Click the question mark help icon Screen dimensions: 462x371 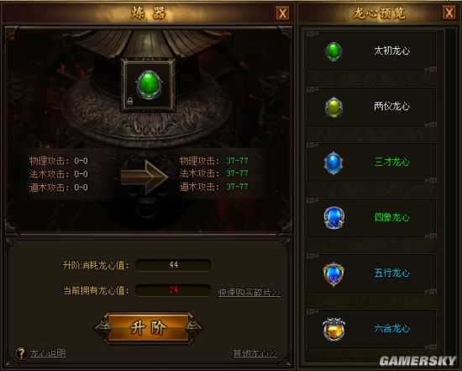[21, 353]
